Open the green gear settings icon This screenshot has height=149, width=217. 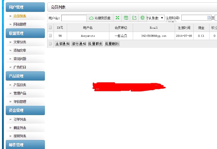(143, 18)
